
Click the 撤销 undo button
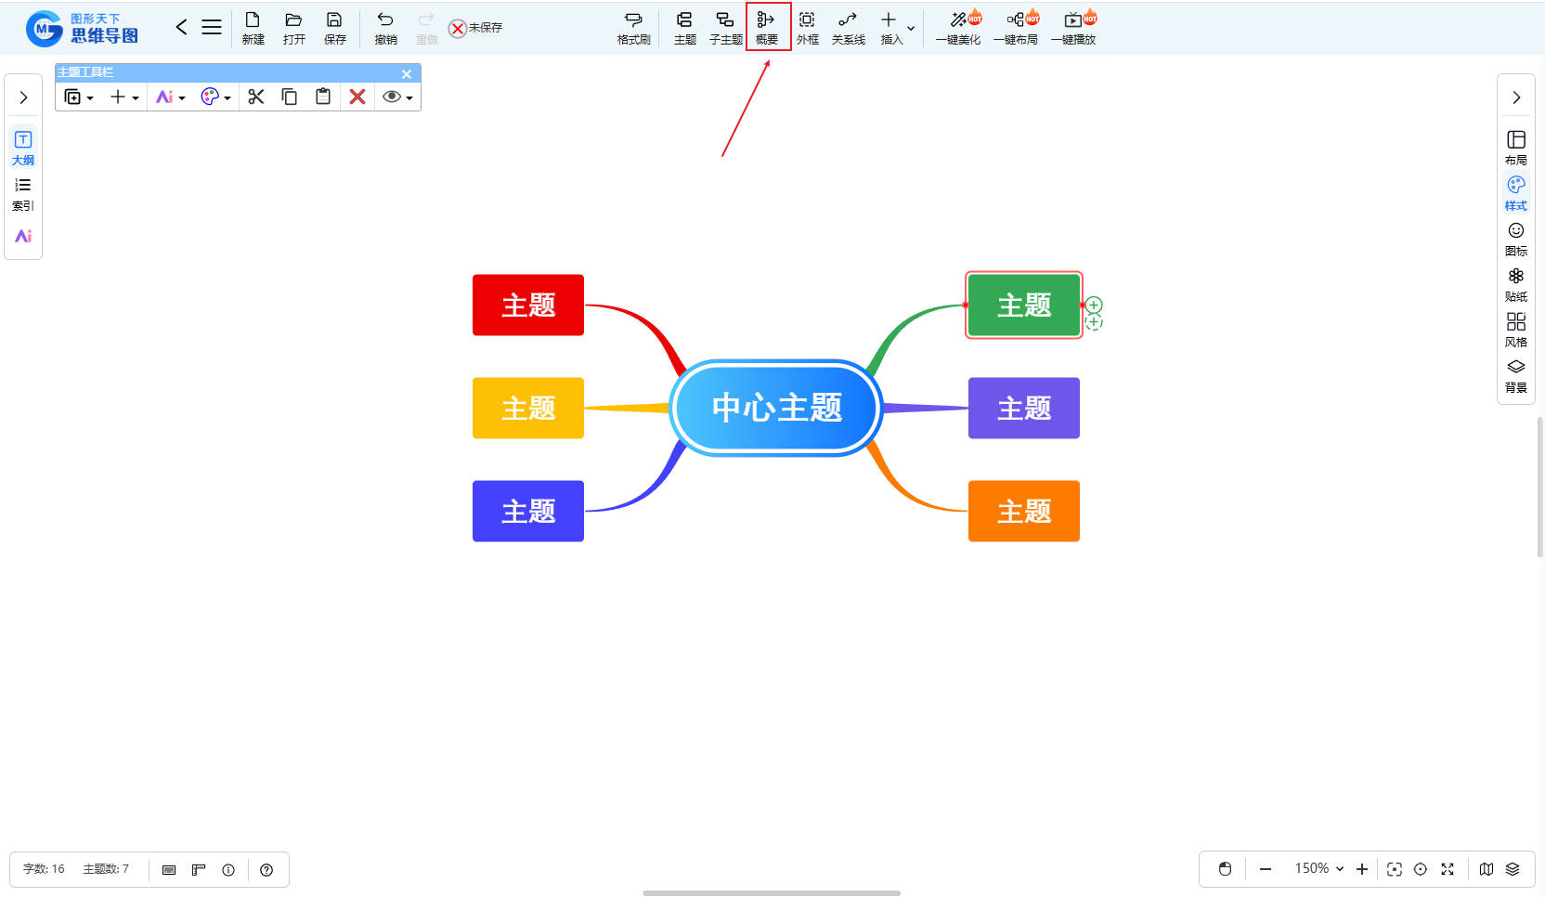pyautogui.click(x=385, y=27)
